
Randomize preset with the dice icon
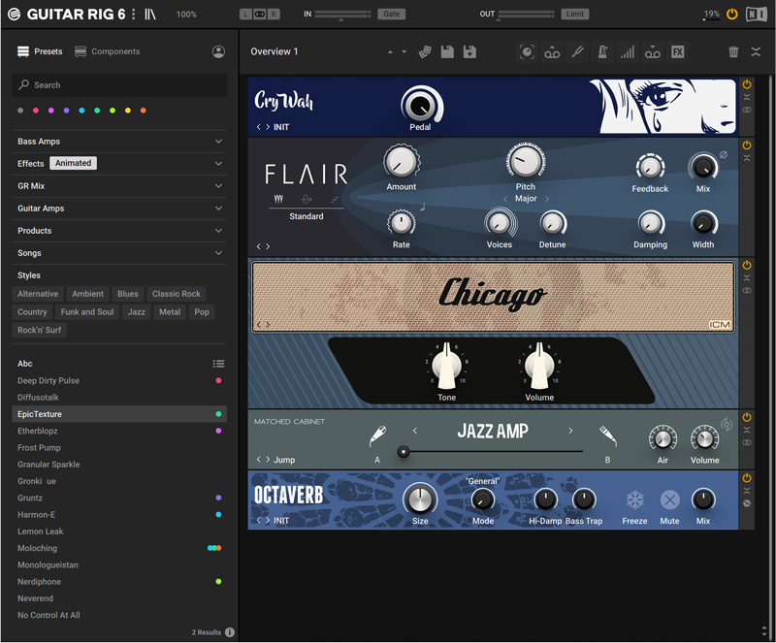coord(425,51)
